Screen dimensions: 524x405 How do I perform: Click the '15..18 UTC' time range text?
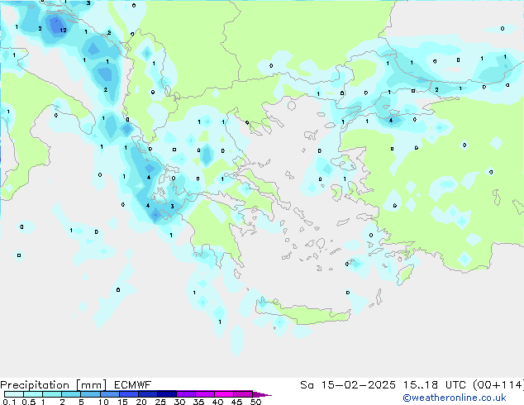[x=434, y=385]
